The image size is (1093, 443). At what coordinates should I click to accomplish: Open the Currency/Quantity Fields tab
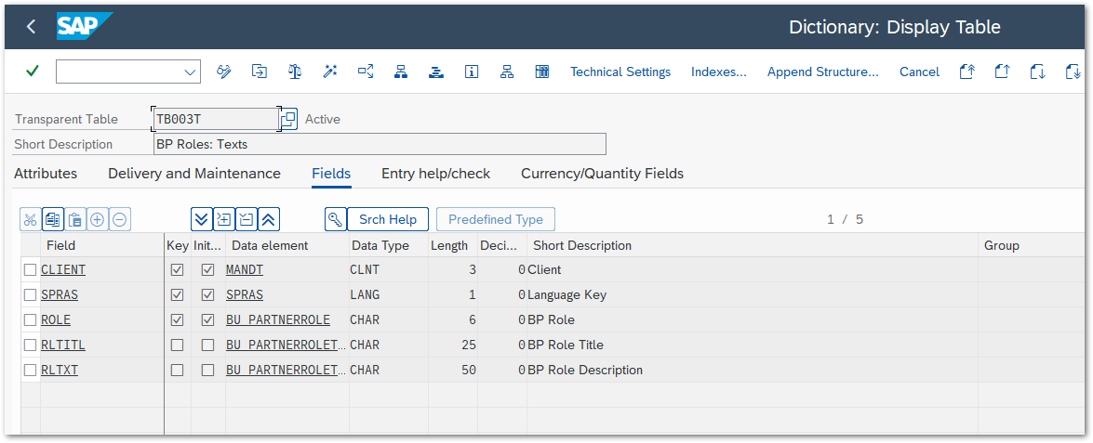click(x=602, y=174)
